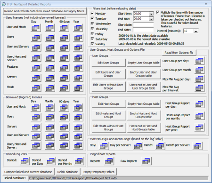
Task: Click the End date input field
Action: pos(143,30)
